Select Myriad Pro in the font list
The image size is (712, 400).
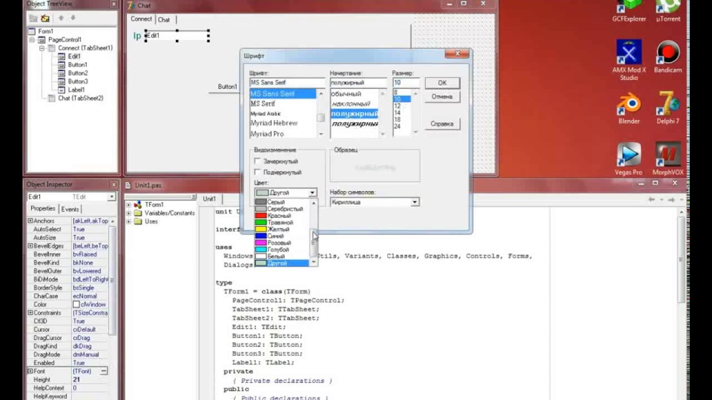point(283,134)
